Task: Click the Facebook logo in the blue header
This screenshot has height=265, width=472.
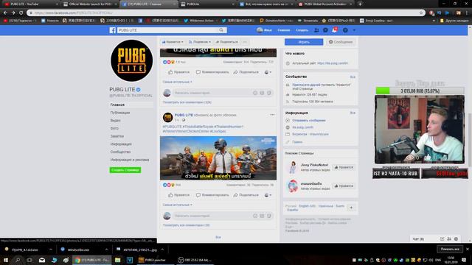Action: [x=113, y=30]
